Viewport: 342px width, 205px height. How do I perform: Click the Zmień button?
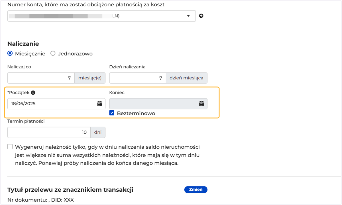click(196, 190)
